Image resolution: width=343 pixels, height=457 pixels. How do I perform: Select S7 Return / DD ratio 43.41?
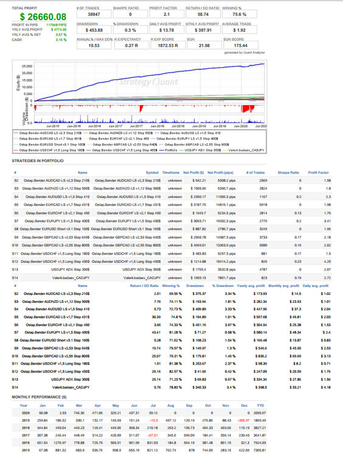click(156, 333)
